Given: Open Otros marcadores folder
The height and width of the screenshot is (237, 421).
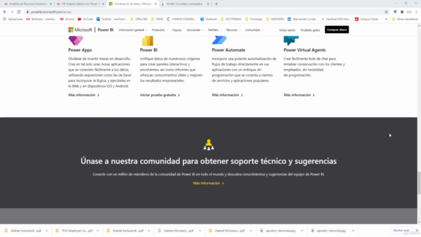Looking at the screenshot, I should click(x=405, y=19).
